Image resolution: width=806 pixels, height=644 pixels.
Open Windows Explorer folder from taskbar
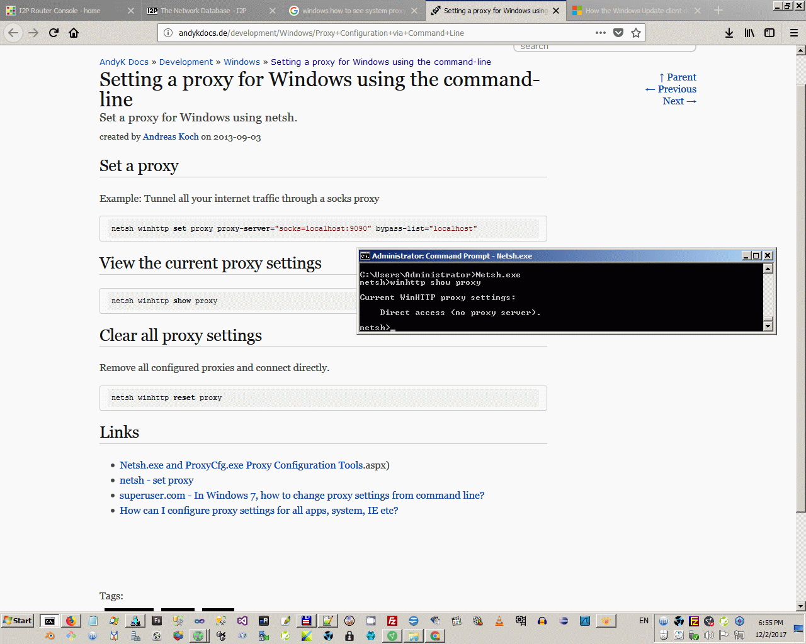tap(413, 636)
